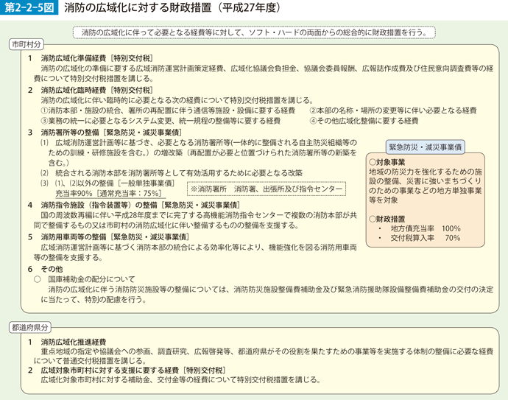Click the blue 緊急防災・減災事業債 label
Viewport: 508px width, 400px height.
pos(425,147)
